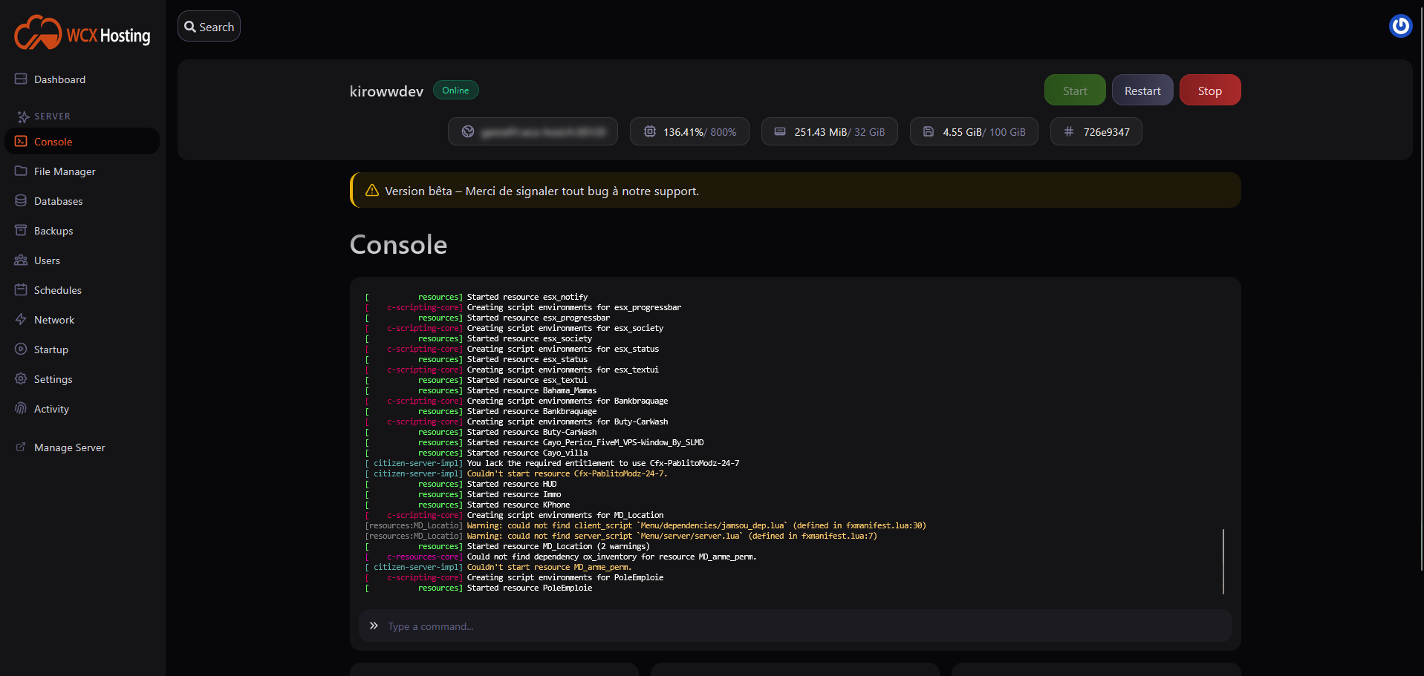
Task: Click the Start server button
Action: 1075,91
